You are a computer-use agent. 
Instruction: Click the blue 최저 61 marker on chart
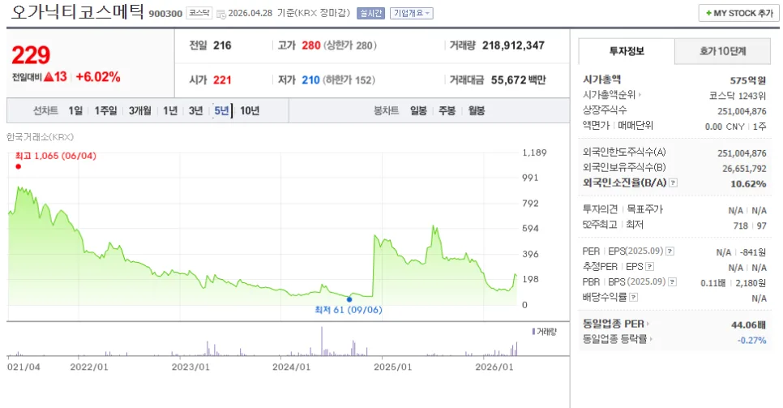click(349, 299)
